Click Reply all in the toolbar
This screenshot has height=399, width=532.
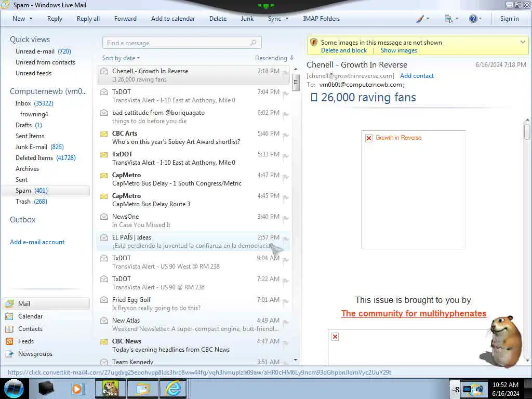pyautogui.click(x=88, y=19)
